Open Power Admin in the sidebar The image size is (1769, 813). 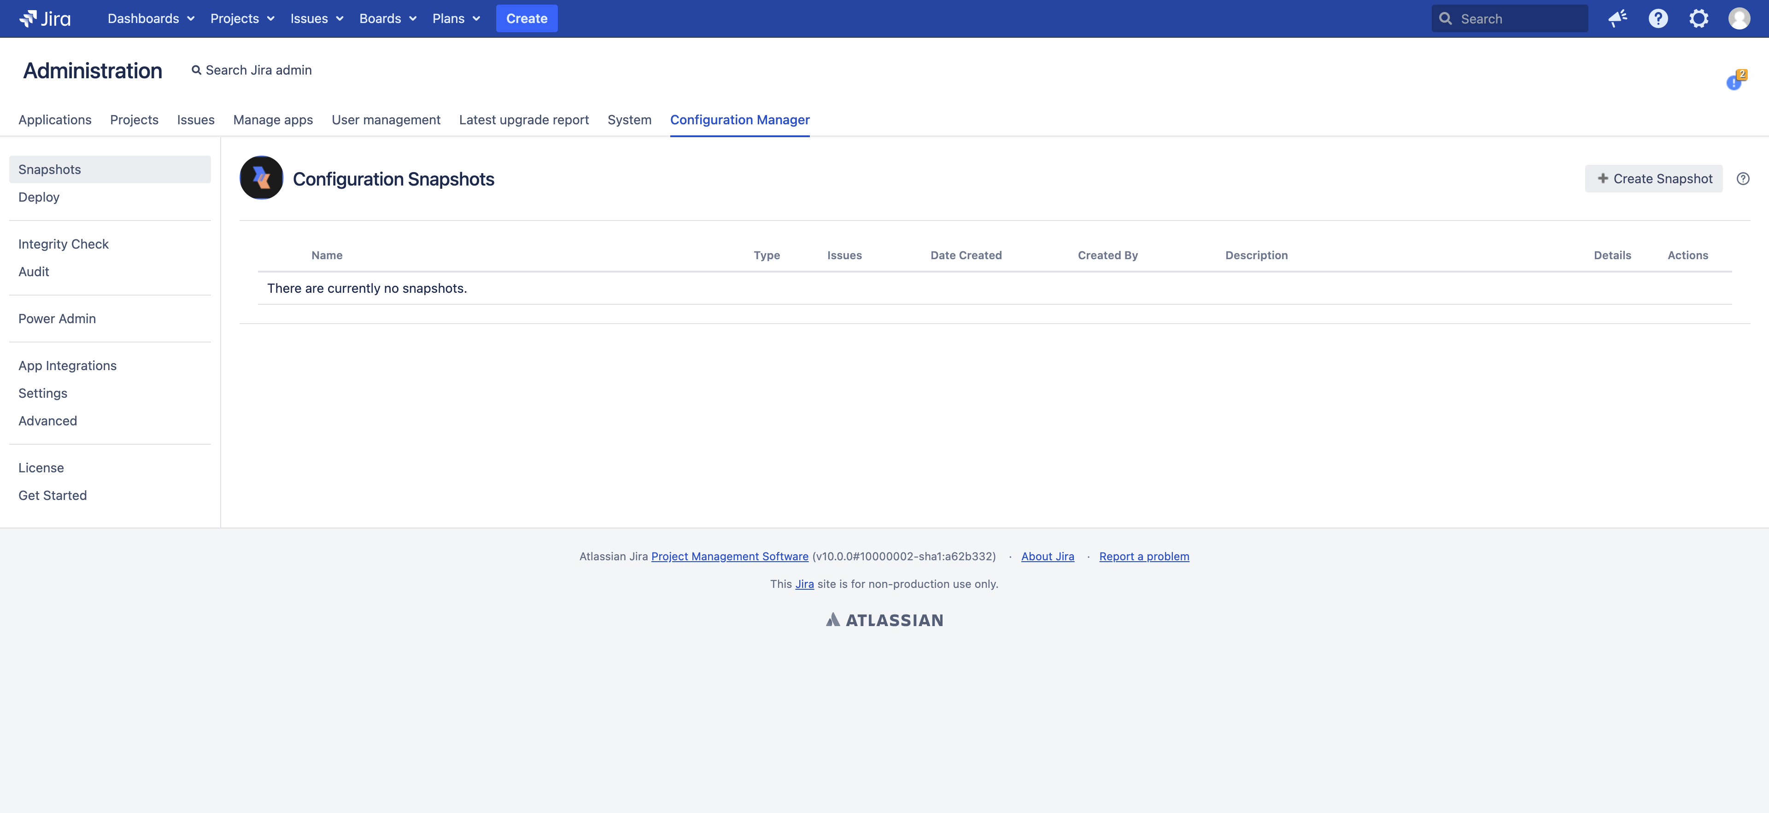110,319
